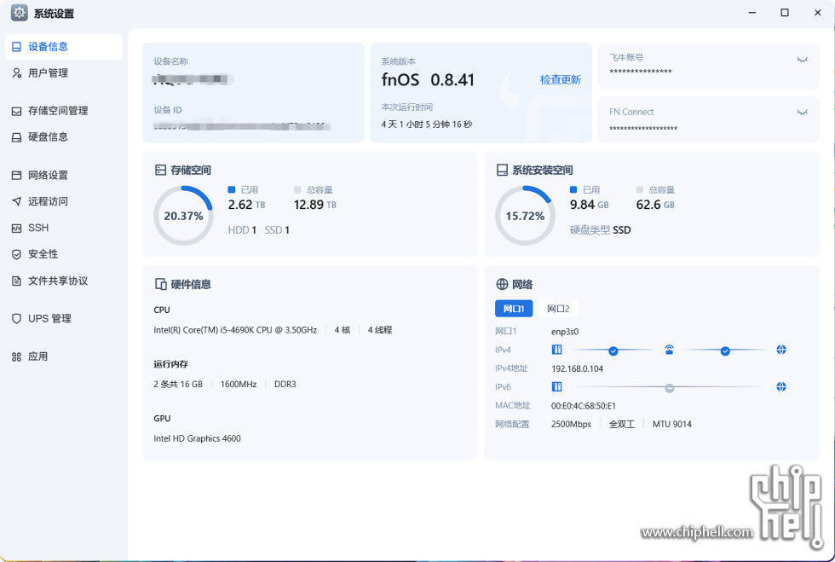
Task: Click the 应用 grid icon
Action: [x=16, y=356]
